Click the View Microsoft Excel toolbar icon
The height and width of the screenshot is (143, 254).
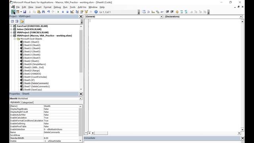(x=13, y=12)
